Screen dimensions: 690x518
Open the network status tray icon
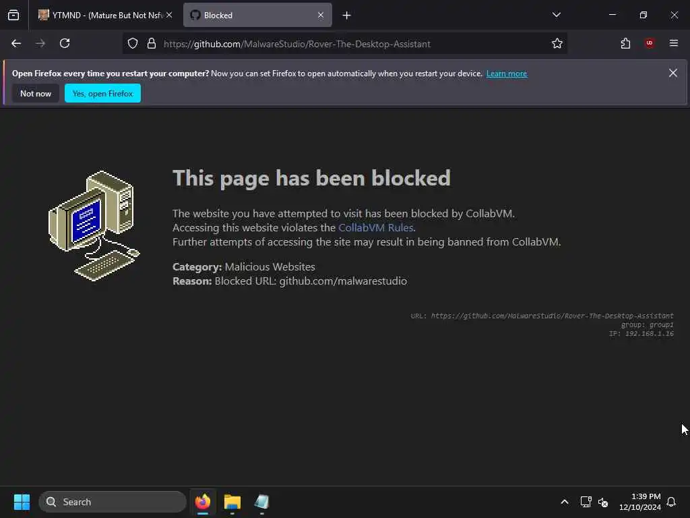click(586, 502)
